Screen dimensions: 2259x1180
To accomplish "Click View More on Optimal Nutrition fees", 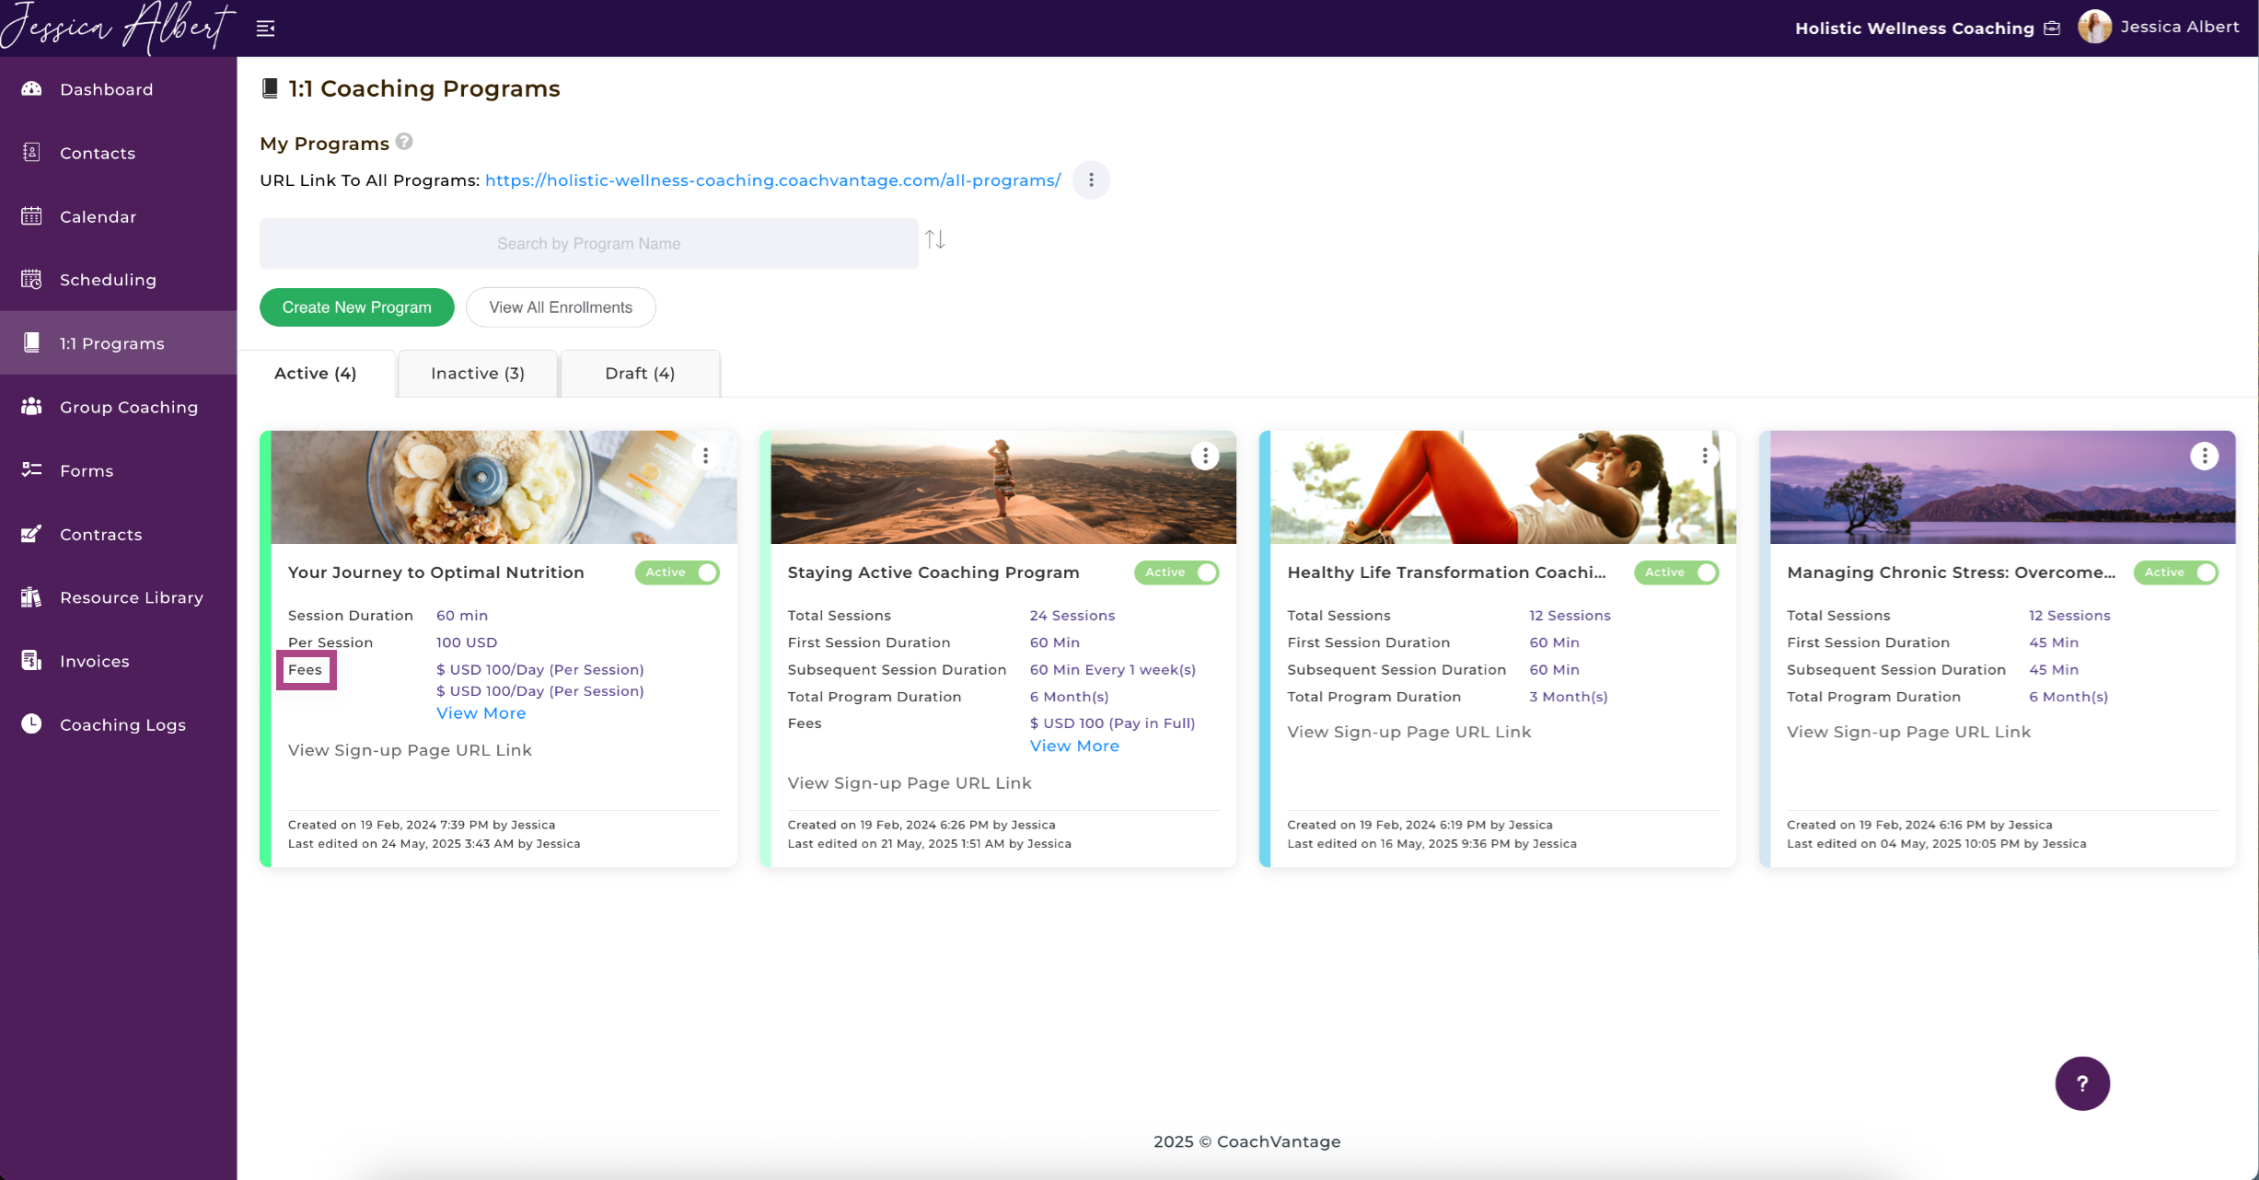I will coord(481,713).
